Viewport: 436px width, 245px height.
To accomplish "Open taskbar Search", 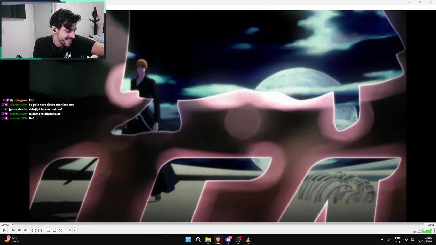I will [198, 240].
